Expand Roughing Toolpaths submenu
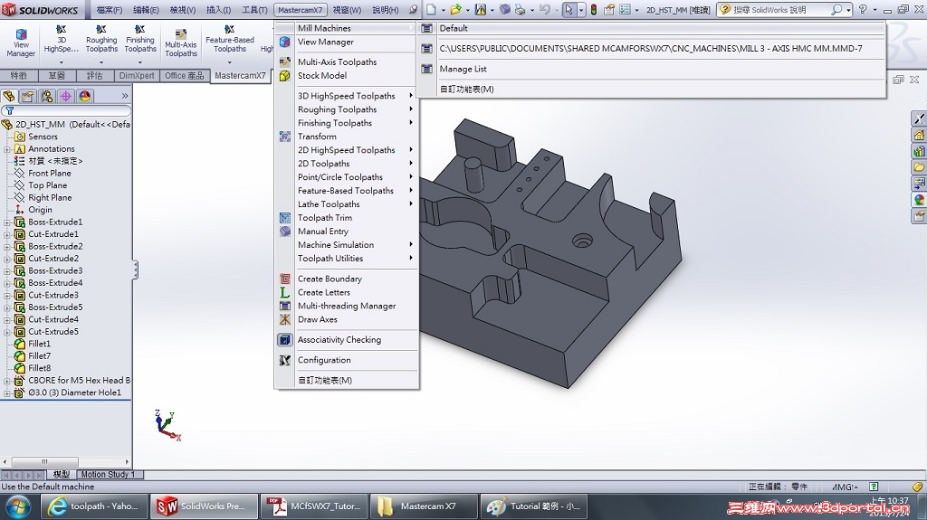 click(348, 109)
